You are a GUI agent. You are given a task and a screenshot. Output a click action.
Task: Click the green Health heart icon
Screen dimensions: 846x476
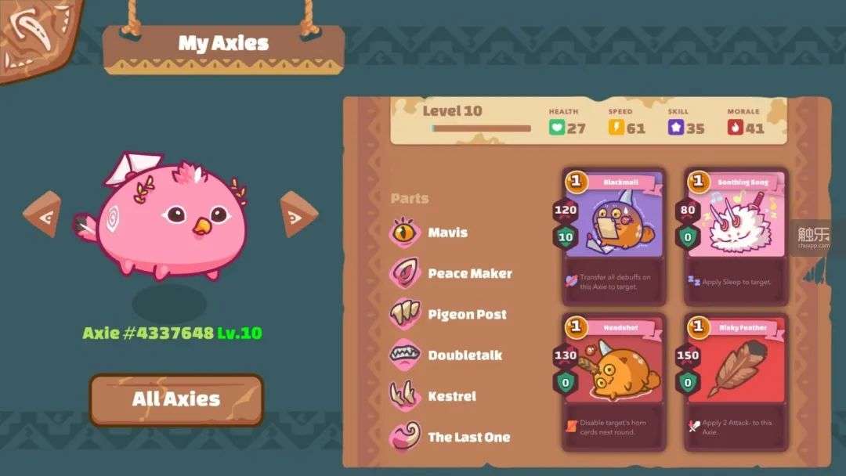[556, 128]
